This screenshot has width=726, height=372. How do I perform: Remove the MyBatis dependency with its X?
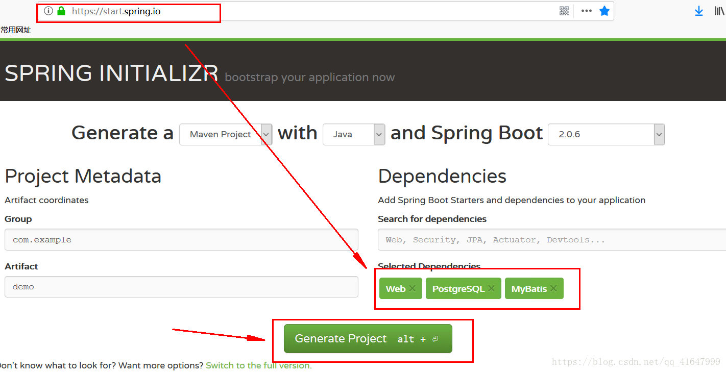click(x=553, y=288)
